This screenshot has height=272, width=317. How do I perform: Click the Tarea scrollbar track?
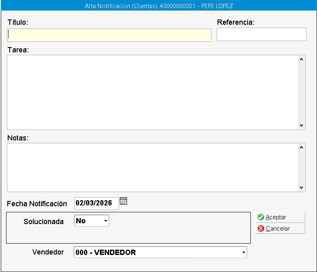(302, 92)
